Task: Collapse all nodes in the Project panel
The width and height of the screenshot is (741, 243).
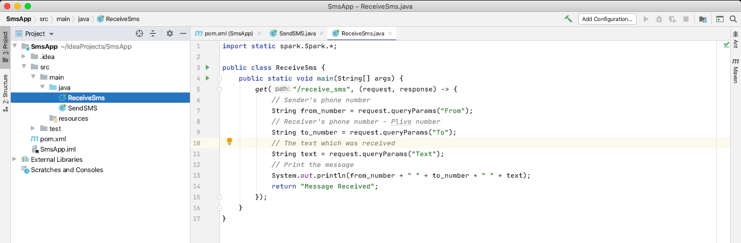Action: point(153,34)
